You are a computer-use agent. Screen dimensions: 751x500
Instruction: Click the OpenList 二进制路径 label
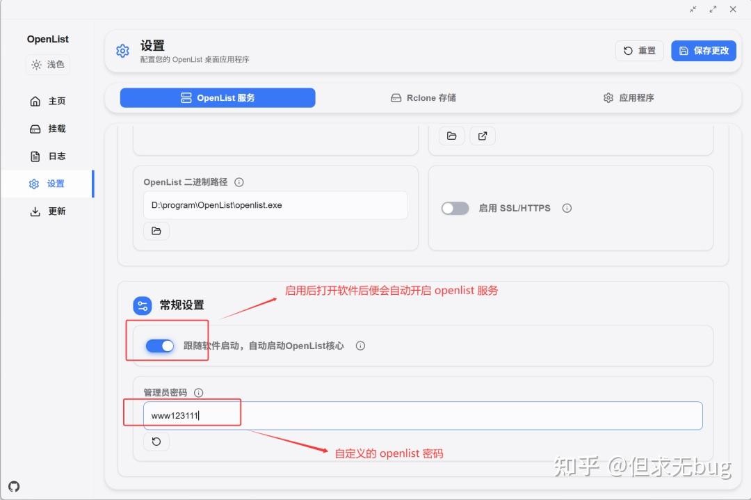pos(186,182)
